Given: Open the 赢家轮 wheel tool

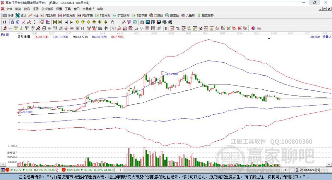Looking at the screenshot, I should (172, 16).
